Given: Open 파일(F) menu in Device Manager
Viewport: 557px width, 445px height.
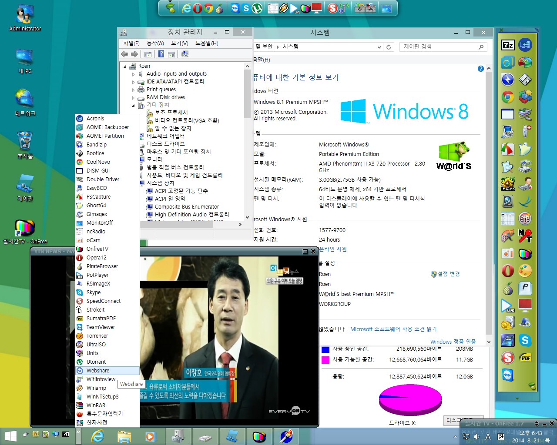Looking at the screenshot, I should tap(131, 43).
